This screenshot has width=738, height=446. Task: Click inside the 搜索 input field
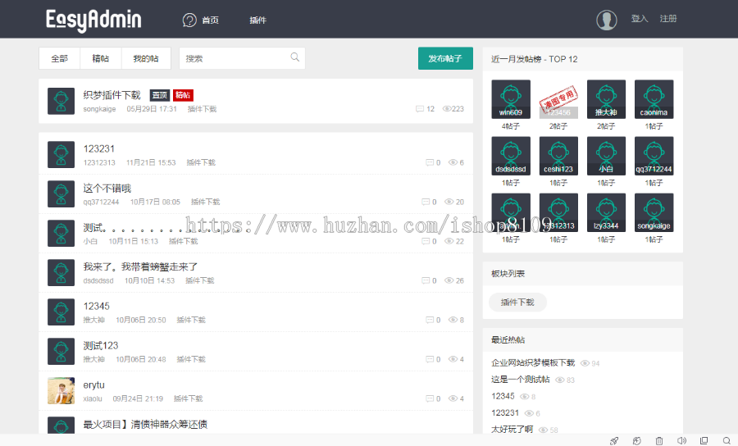coord(234,58)
